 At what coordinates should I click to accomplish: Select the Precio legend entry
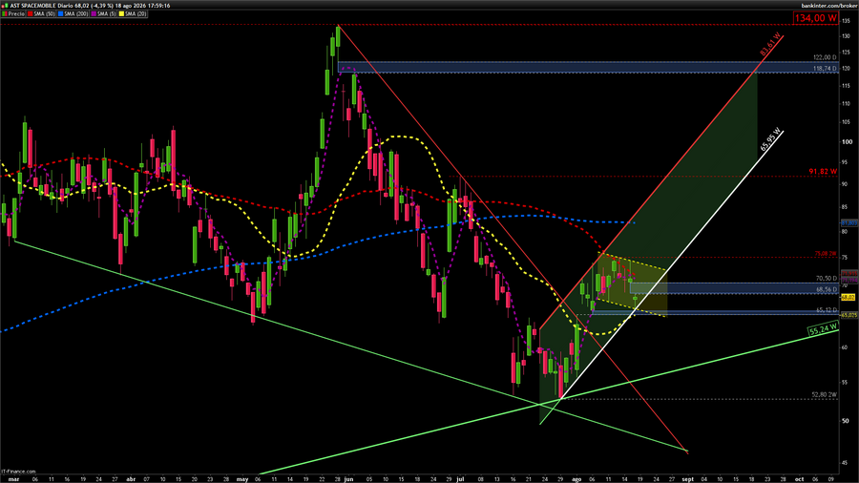coord(13,13)
